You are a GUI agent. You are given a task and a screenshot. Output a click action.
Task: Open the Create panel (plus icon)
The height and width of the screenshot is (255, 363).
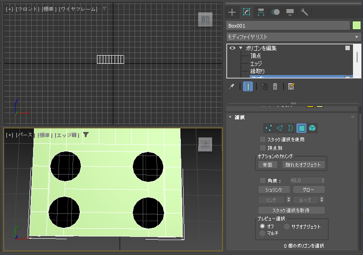(x=232, y=12)
